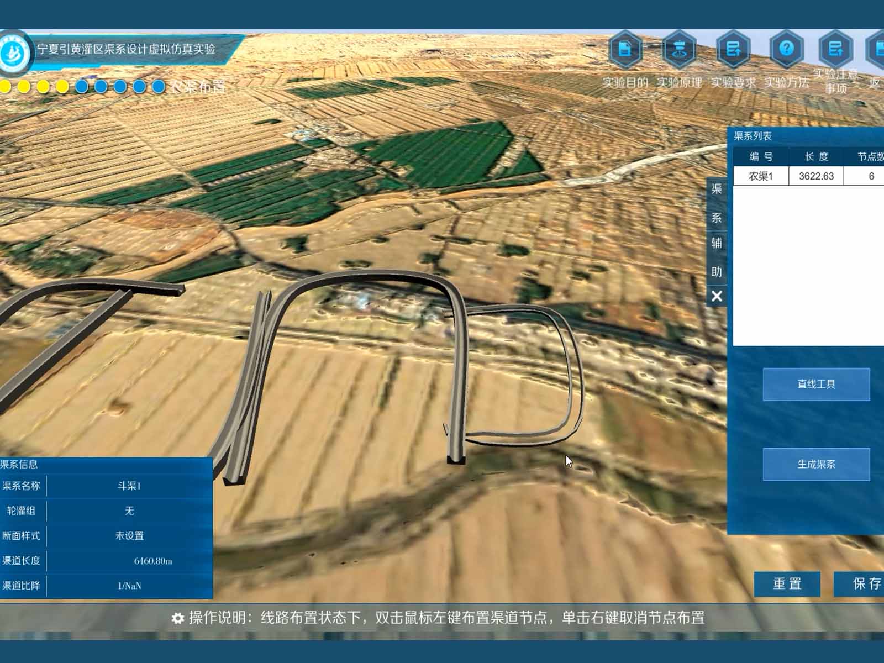Open the 实验要求 icon

coord(733,49)
